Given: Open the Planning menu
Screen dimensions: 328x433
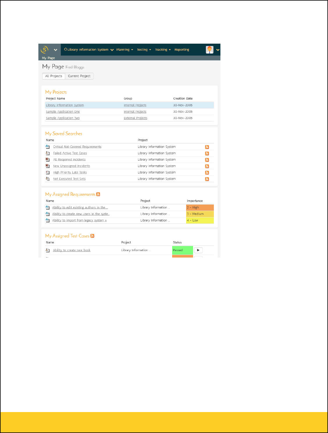Looking at the screenshot, I should (x=125, y=50).
